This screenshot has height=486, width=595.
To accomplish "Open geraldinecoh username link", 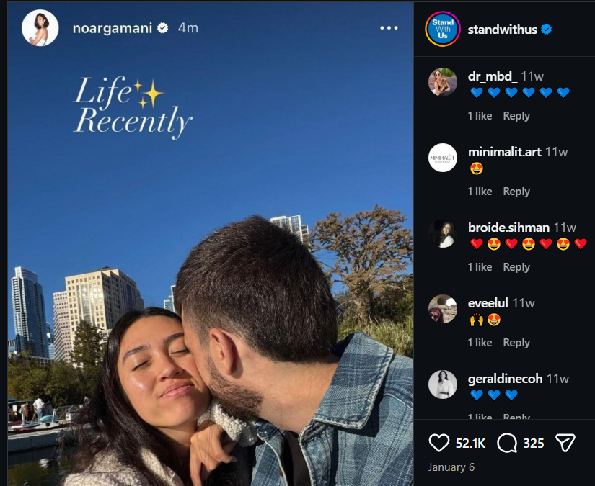I will tap(505, 379).
